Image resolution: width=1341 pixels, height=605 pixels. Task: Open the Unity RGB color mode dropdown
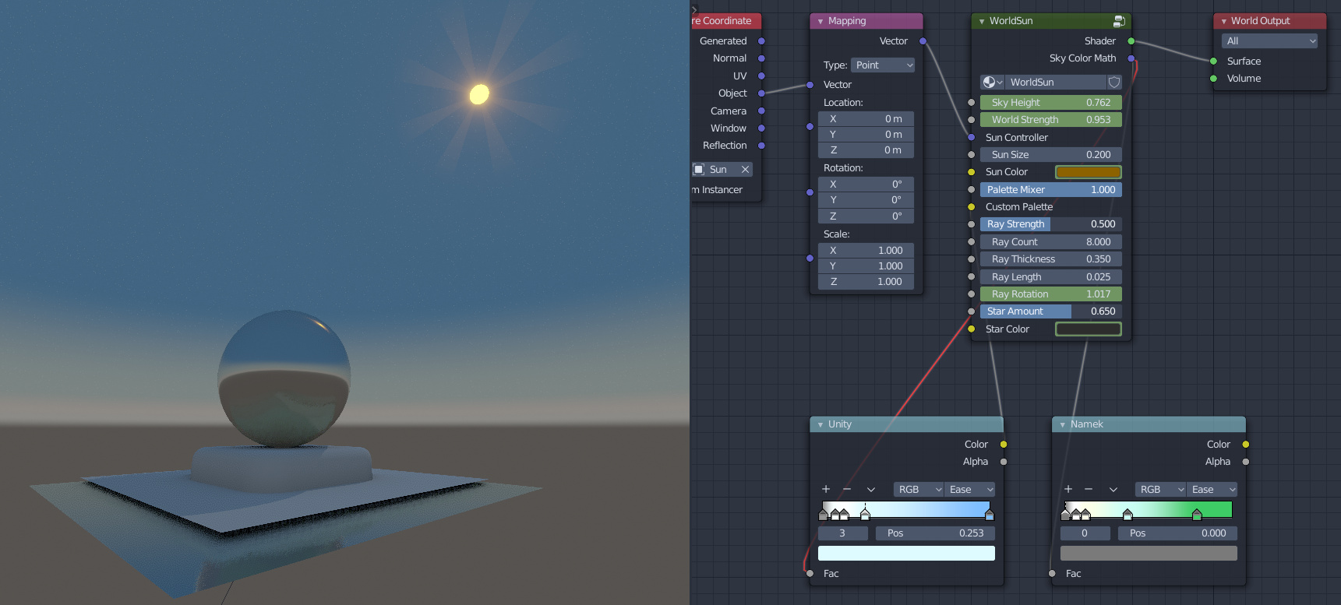[x=919, y=490]
